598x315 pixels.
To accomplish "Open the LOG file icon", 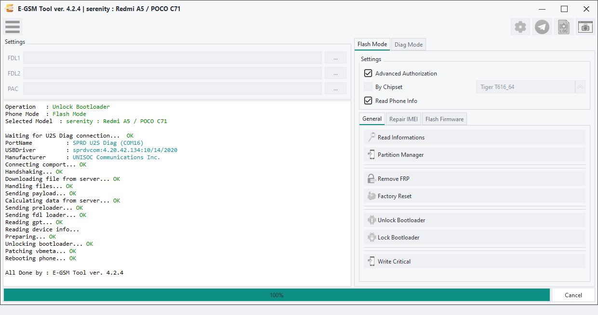I will tap(564, 27).
